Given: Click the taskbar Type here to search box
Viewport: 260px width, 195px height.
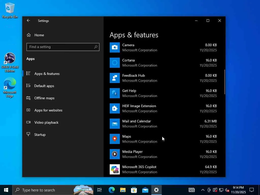Looking at the screenshot, I should [53, 190].
